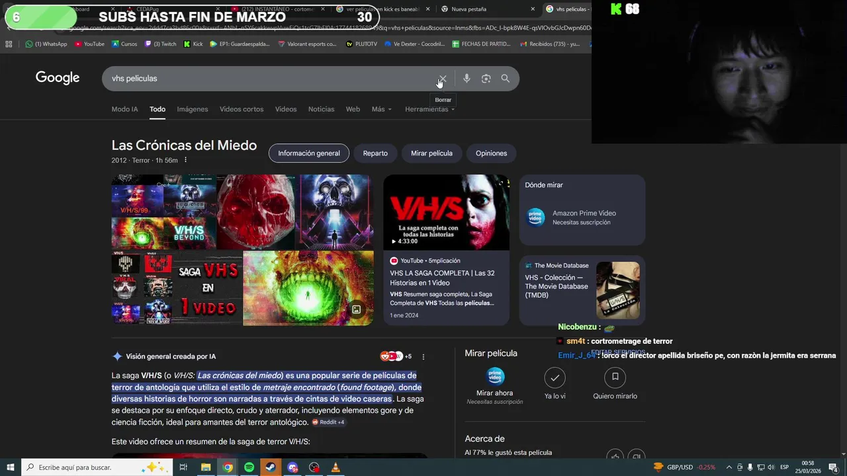The image size is (847, 476).
Task: Open Task View on the taskbar
Action: [183, 467]
